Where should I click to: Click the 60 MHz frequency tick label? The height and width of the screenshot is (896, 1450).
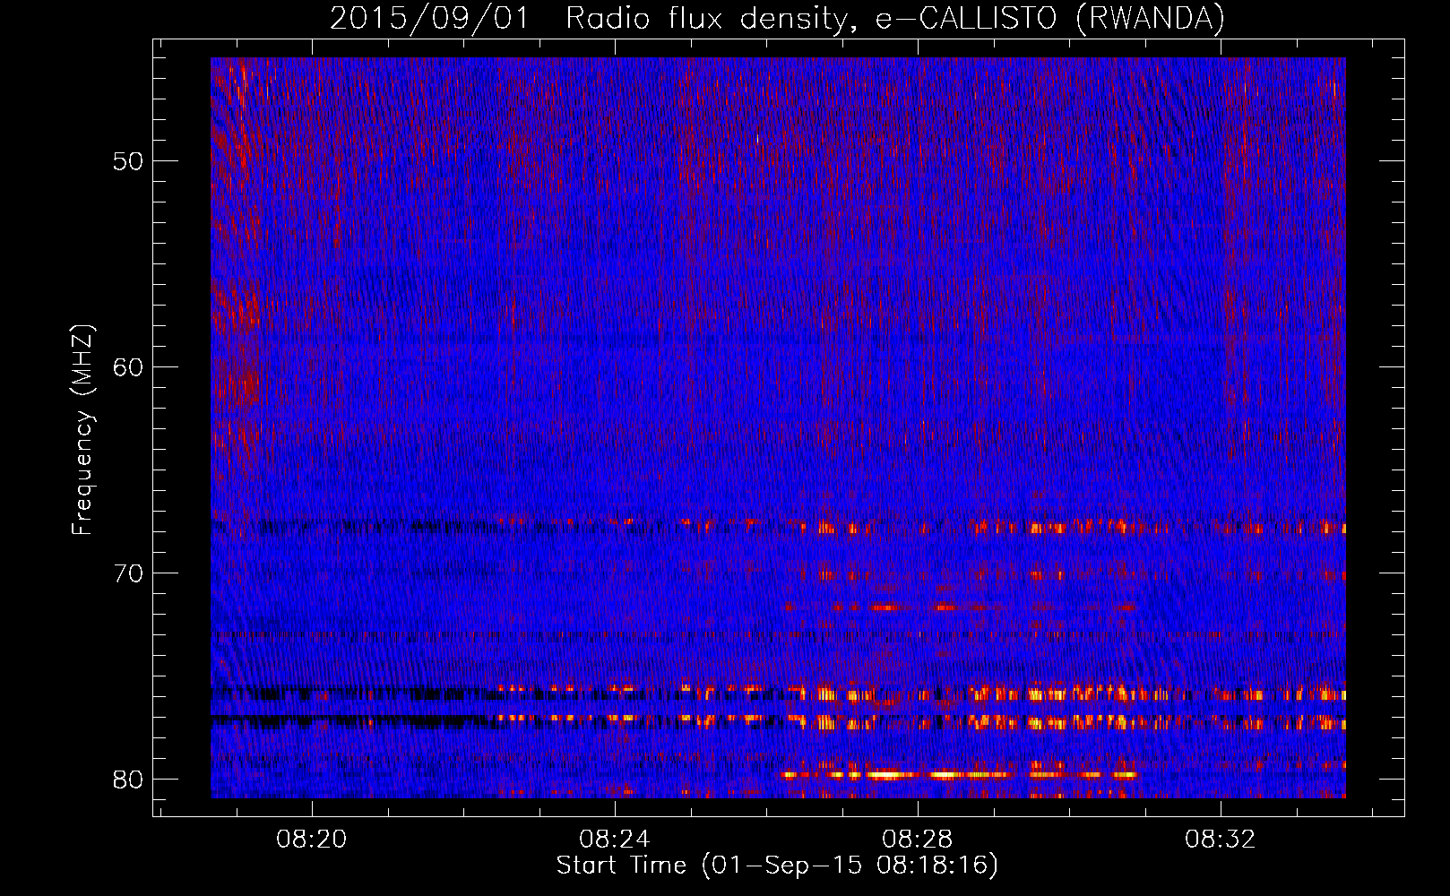[x=128, y=367]
